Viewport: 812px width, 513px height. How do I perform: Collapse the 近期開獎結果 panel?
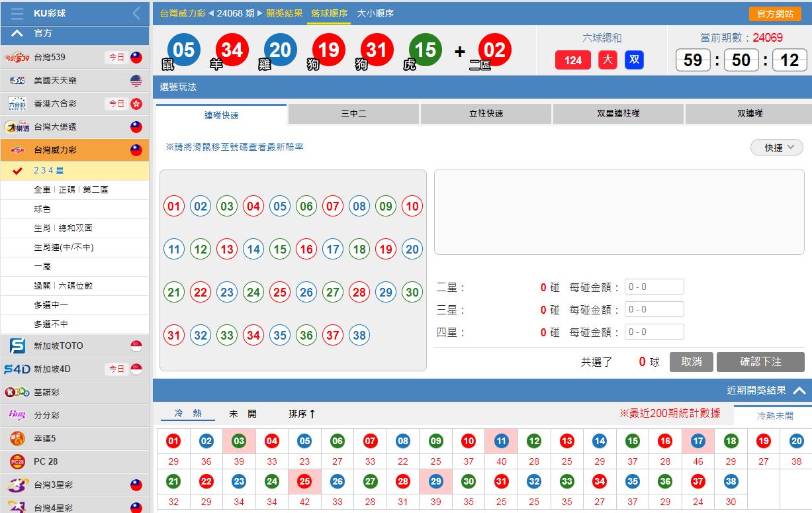pyautogui.click(x=799, y=391)
